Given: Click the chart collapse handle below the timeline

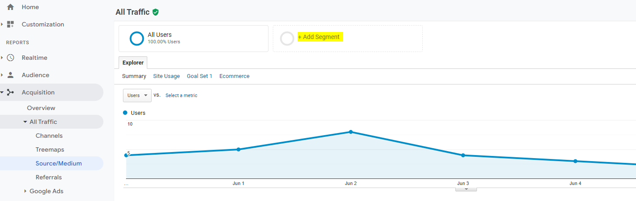Looking at the screenshot, I should pyautogui.click(x=466, y=189).
